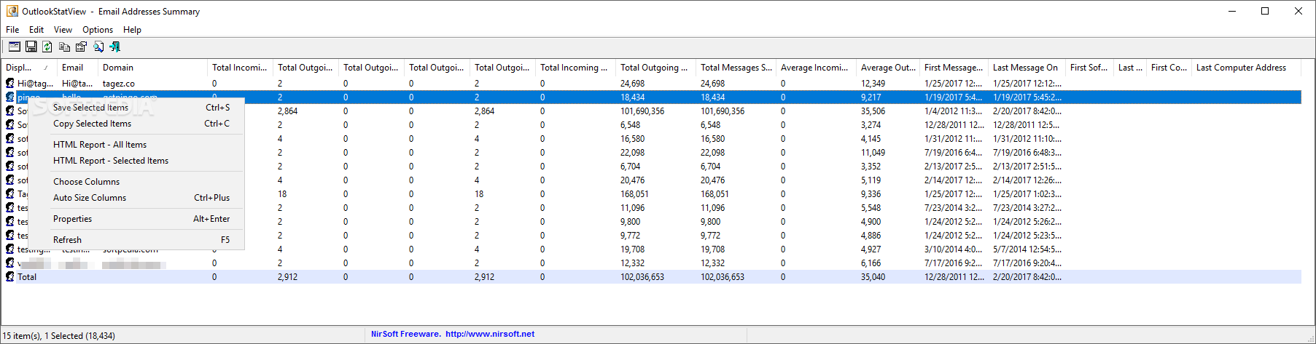Open Advanced Options from the toolbar window icon
Viewport: 1316px width, 344px height.
15,47
